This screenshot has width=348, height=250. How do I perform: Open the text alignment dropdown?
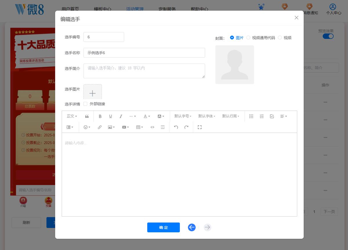coord(284,116)
